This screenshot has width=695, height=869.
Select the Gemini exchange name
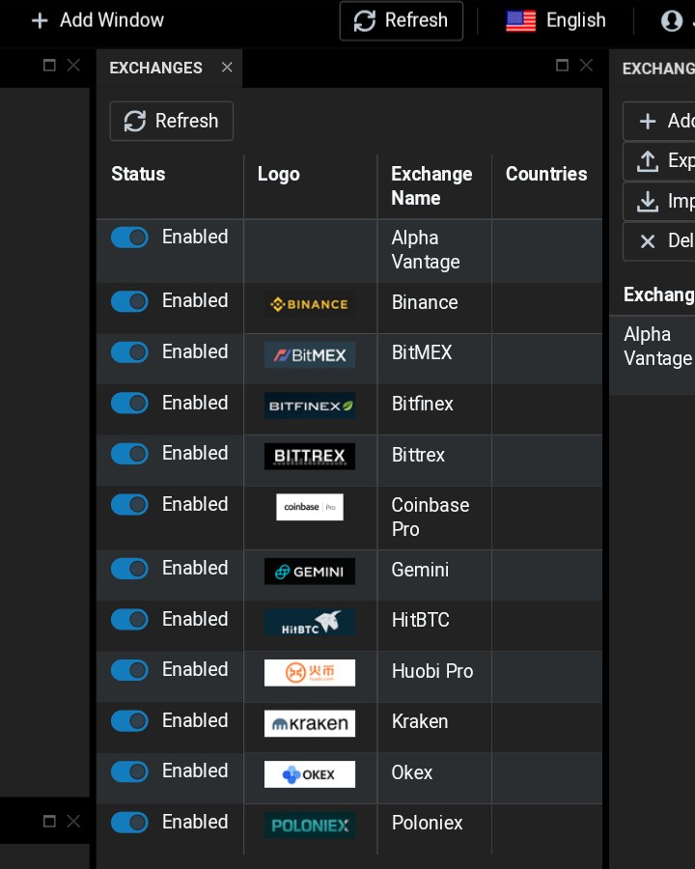coord(420,570)
